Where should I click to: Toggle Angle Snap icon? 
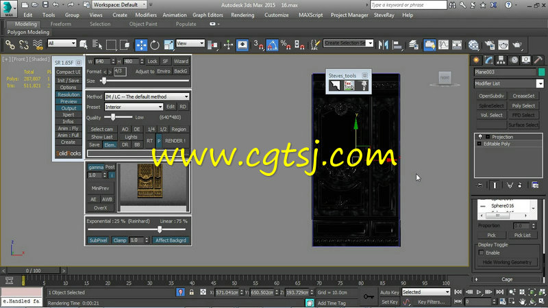pyautogui.click(x=272, y=45)
